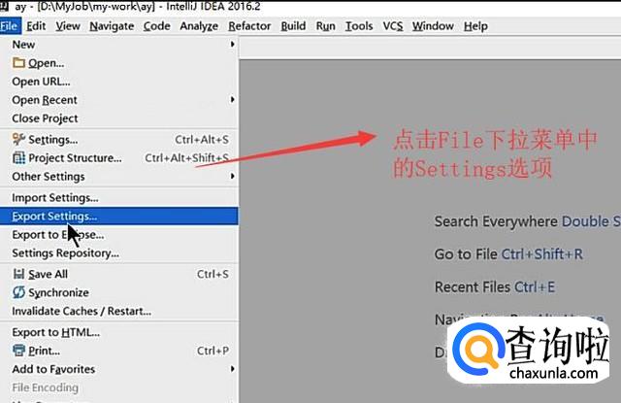Expand the Open Recent submenu arrow
This screenshot has height=403, width=621.
233,99
